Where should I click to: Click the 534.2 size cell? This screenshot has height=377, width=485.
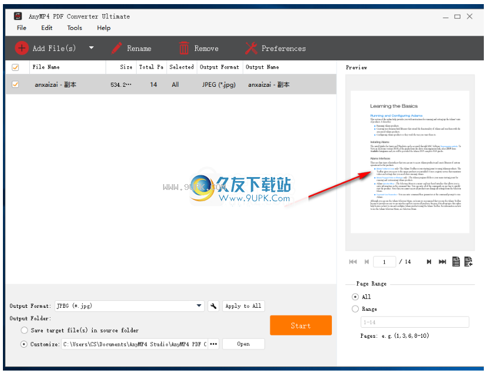[x=121, y=84]
